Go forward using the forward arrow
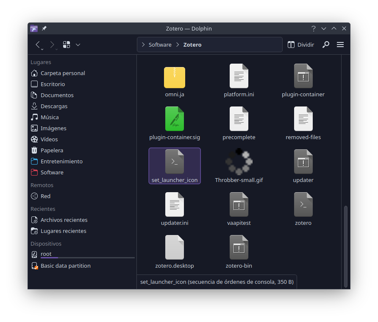This screenshot has width=378, height=322. point(52,45)
